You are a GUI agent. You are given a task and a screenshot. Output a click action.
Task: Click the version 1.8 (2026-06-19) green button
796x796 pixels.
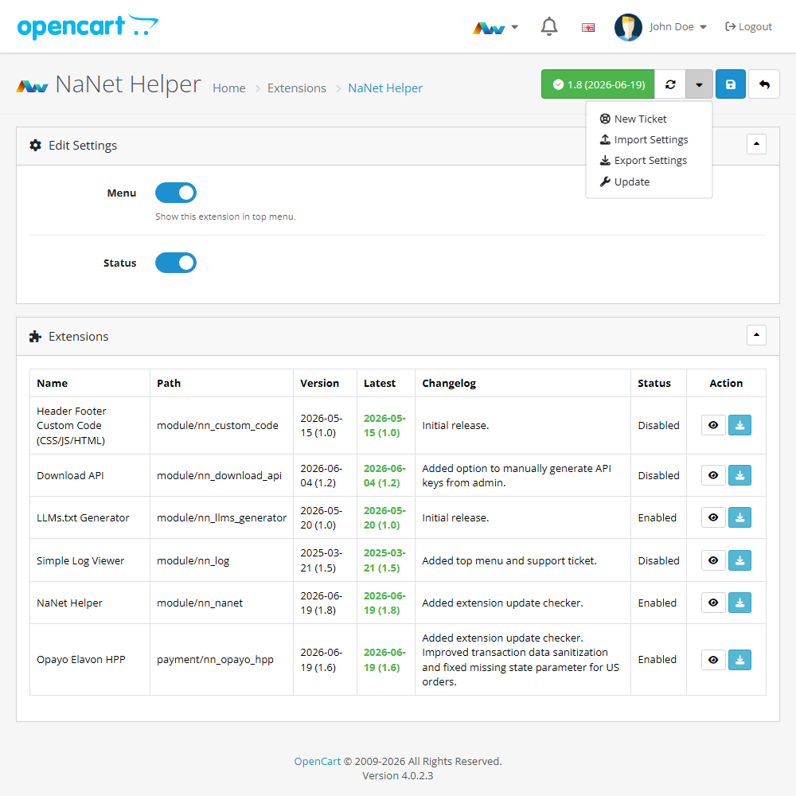click(598, 84)
